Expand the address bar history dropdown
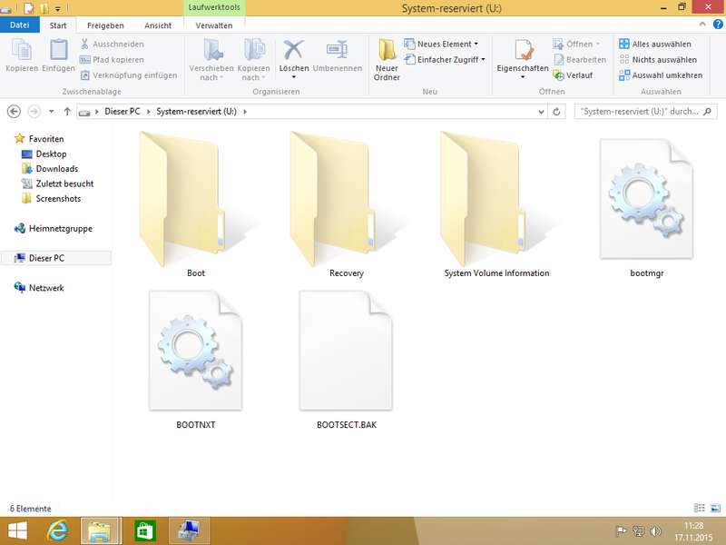This screenshot has height=545, width=726. [x=544, y=112]
